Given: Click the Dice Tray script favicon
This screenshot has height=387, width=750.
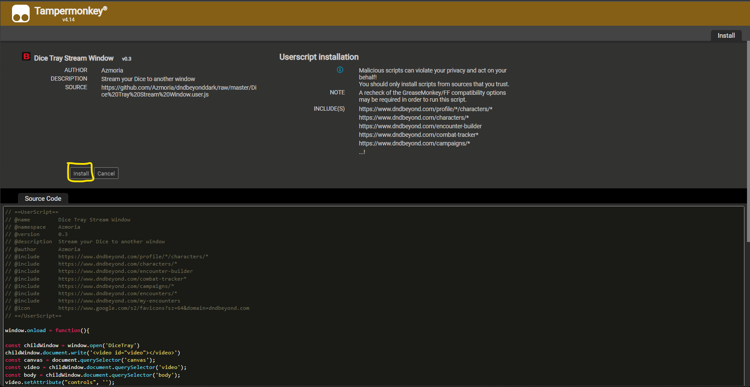Looking at the screenshot, I should coord(26,56).
